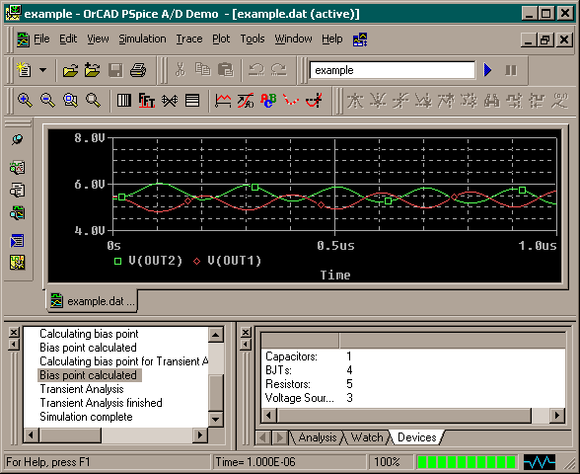
Task: Click the Copy icon
Action: tap(203, 69)
